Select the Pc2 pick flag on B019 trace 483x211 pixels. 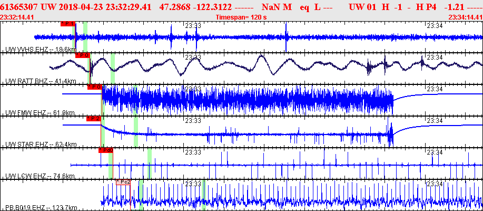pos(123,183)
